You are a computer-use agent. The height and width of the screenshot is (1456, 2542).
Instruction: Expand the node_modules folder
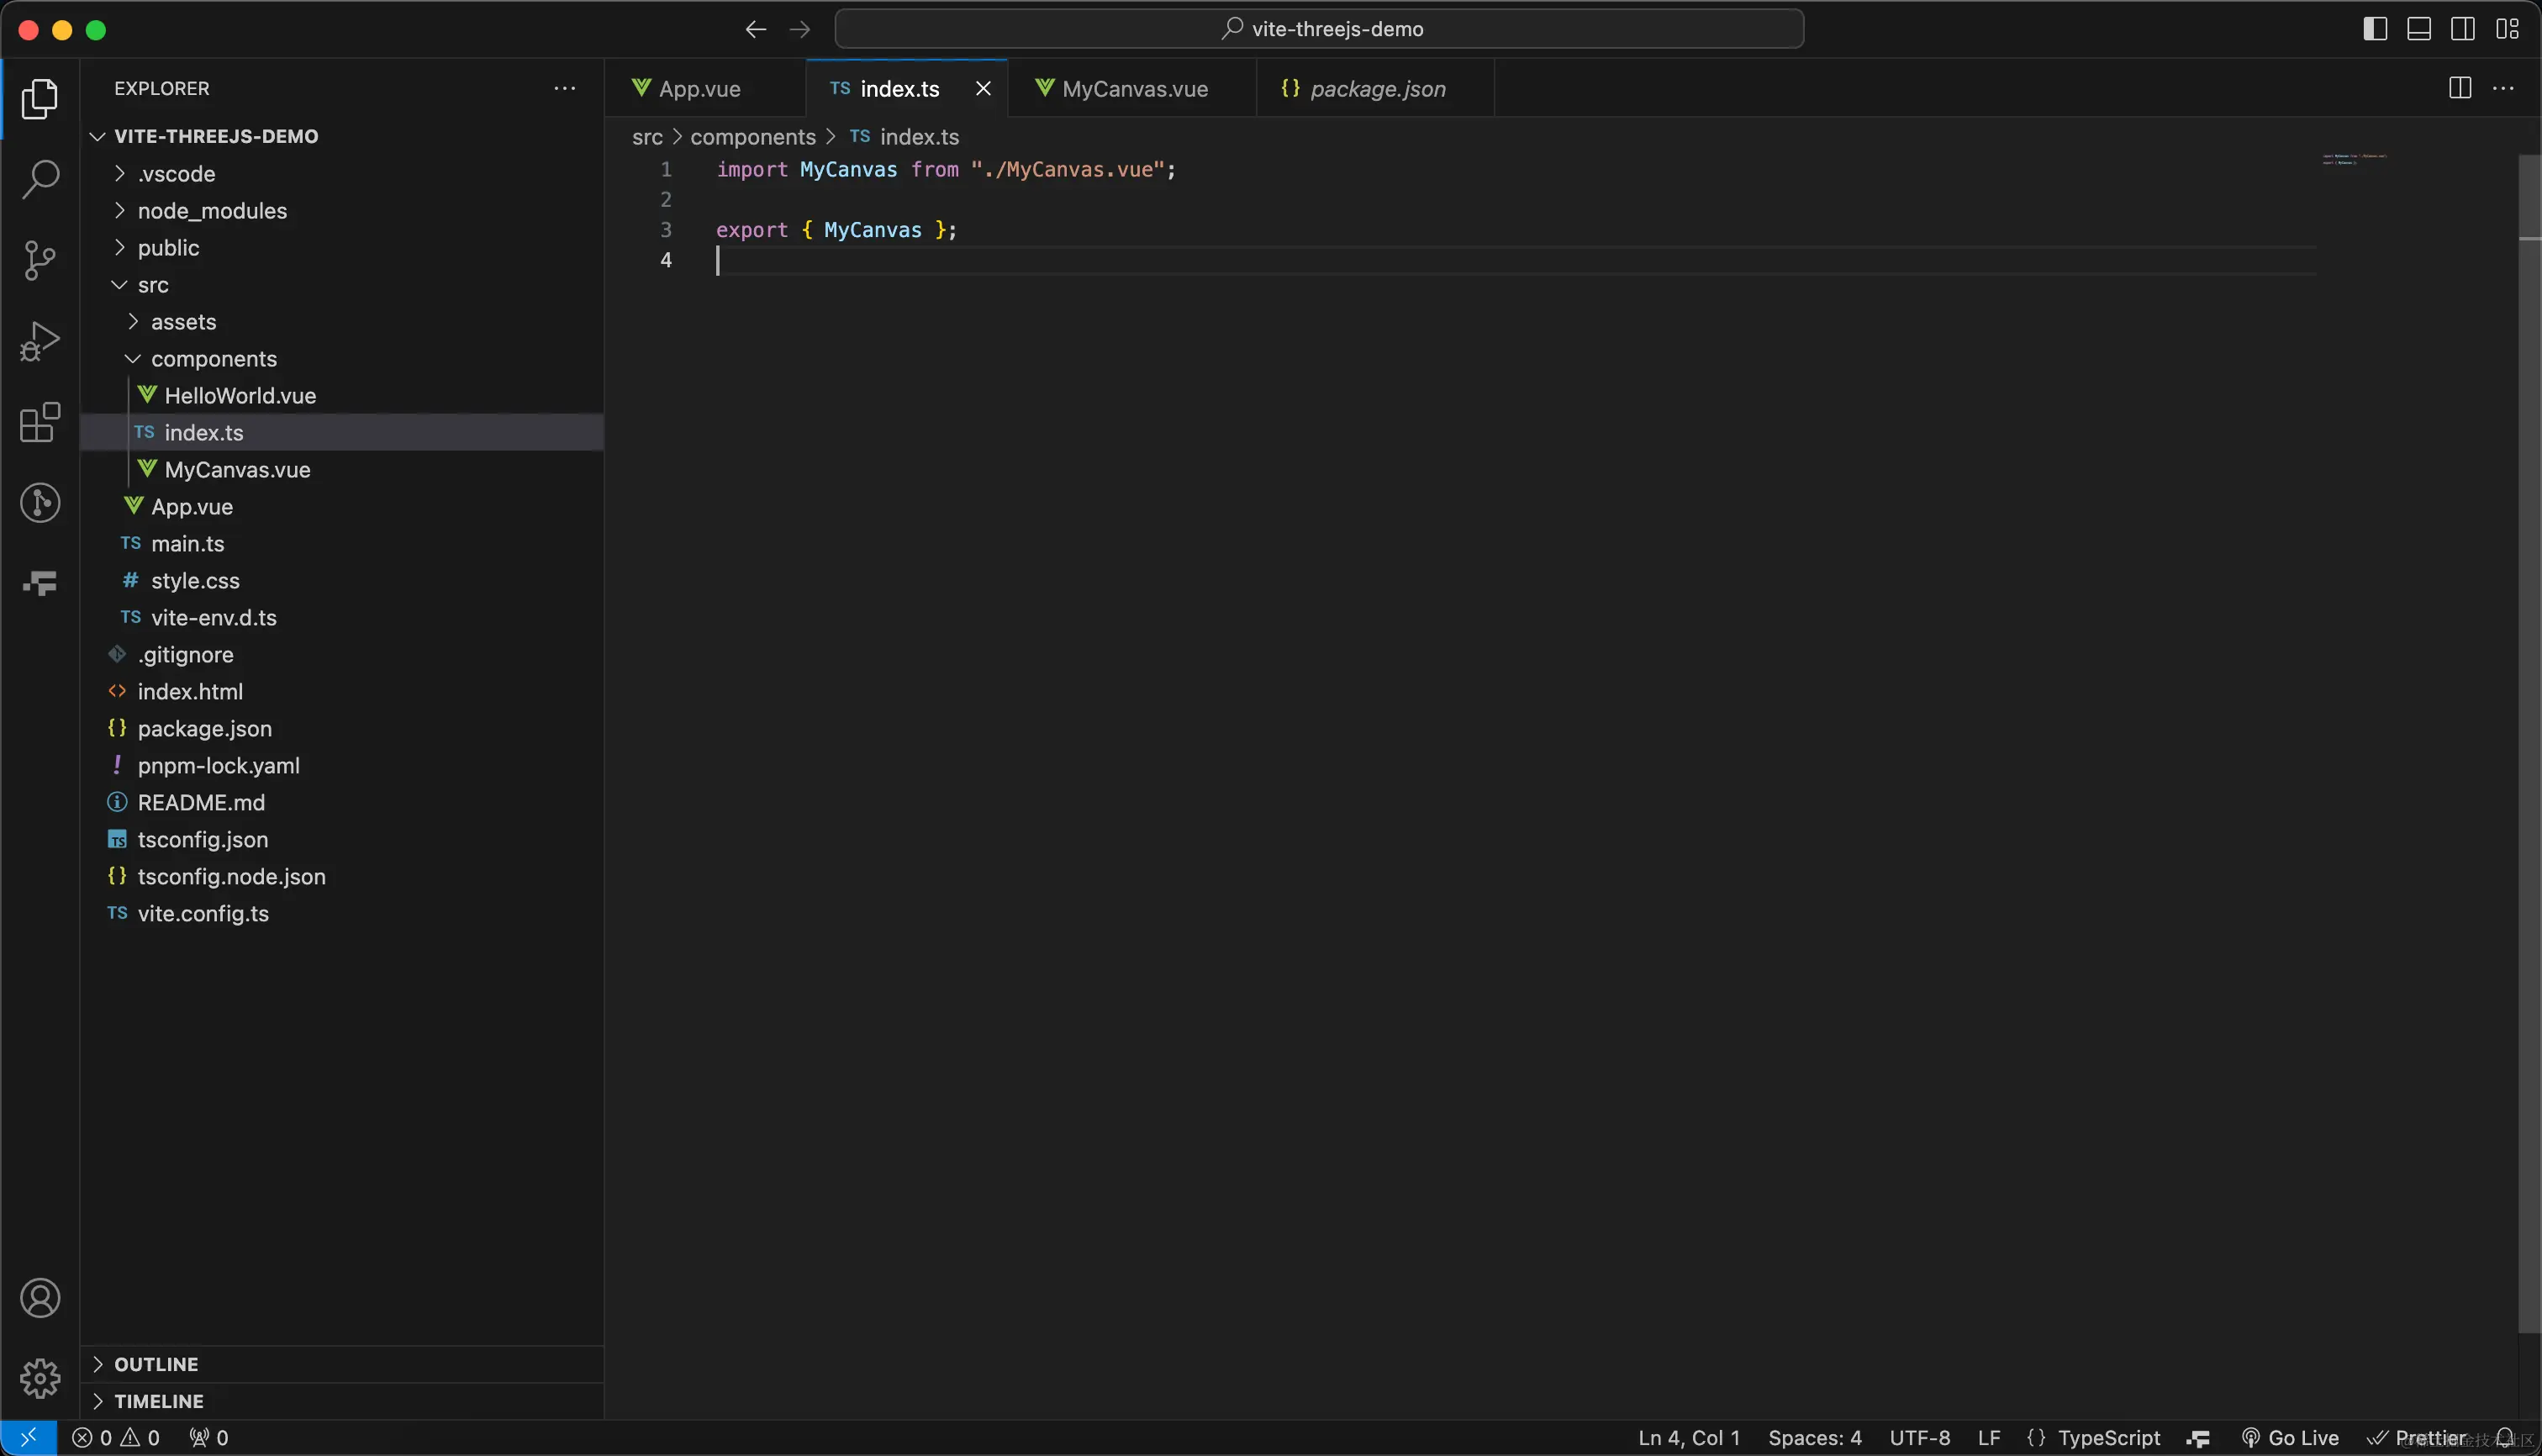pos(212,211)
